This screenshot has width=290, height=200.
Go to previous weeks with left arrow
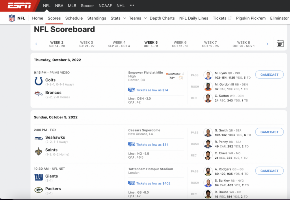(x=36, y=44)
